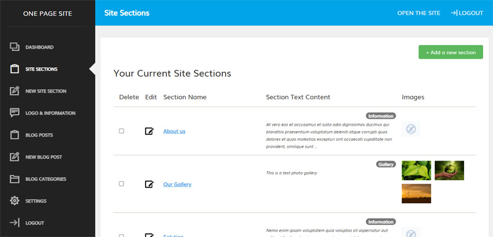The height and width of the screenshot is (237, 493).
Task: Click the Logo & Information chat icon
Action: 15,113
